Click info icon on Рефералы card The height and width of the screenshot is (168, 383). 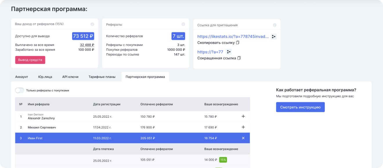pyautogui.click(x=183, y=24)
